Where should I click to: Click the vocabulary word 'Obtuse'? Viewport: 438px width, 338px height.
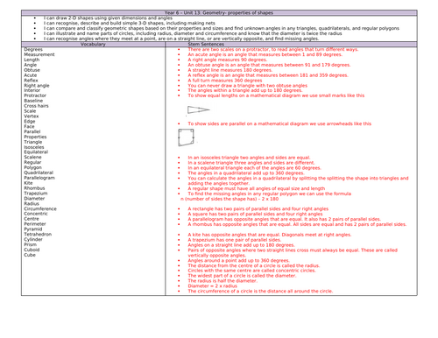point(32,70)
